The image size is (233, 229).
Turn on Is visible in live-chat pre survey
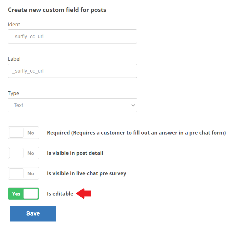(x=23, y=173)
